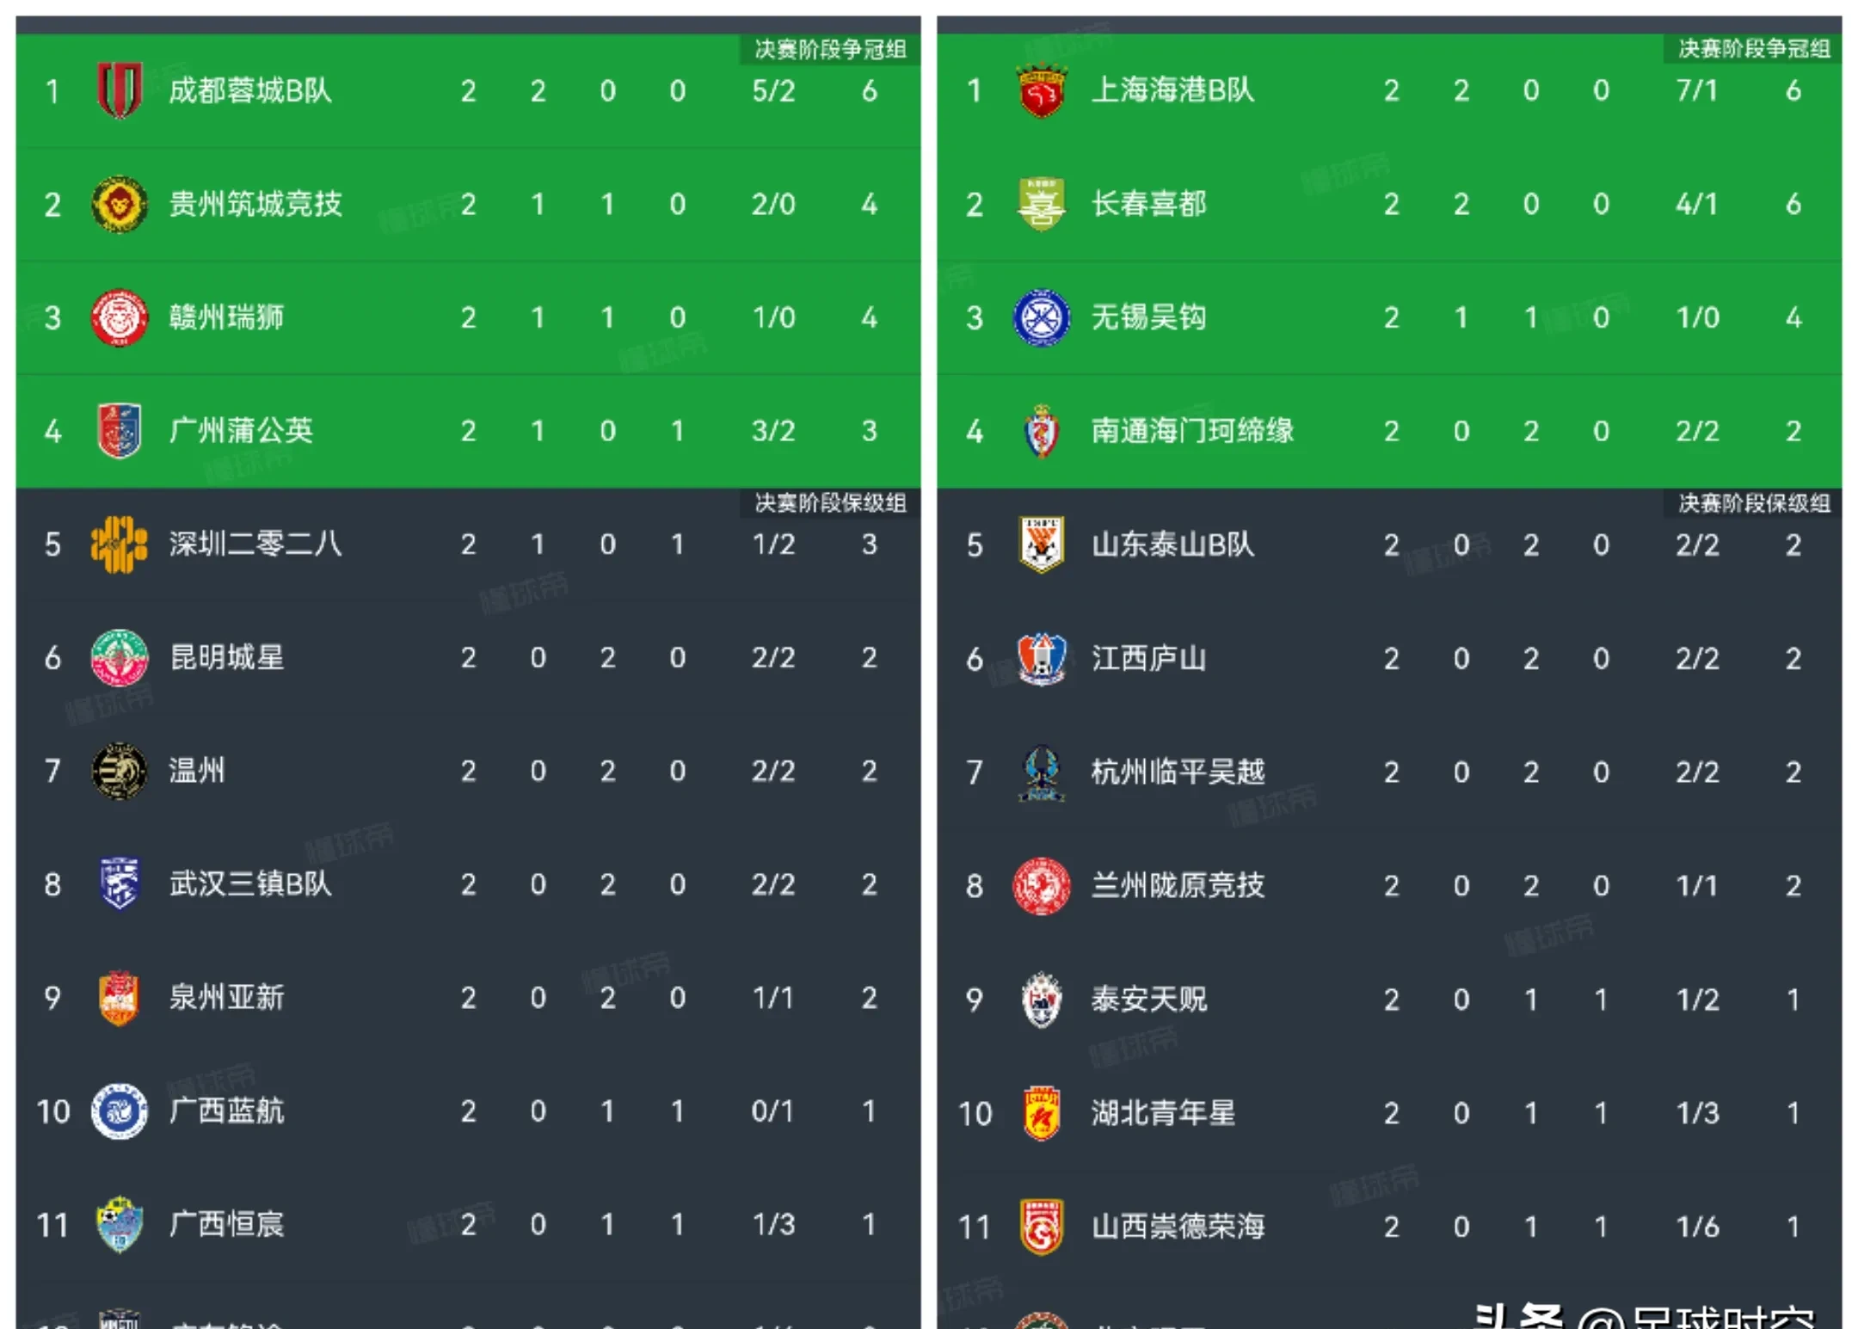Click the 深圳二零二八 orange logo

119,544
